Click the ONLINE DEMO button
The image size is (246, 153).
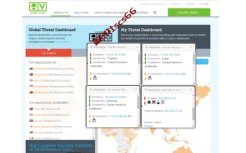(x=189, y=13)
